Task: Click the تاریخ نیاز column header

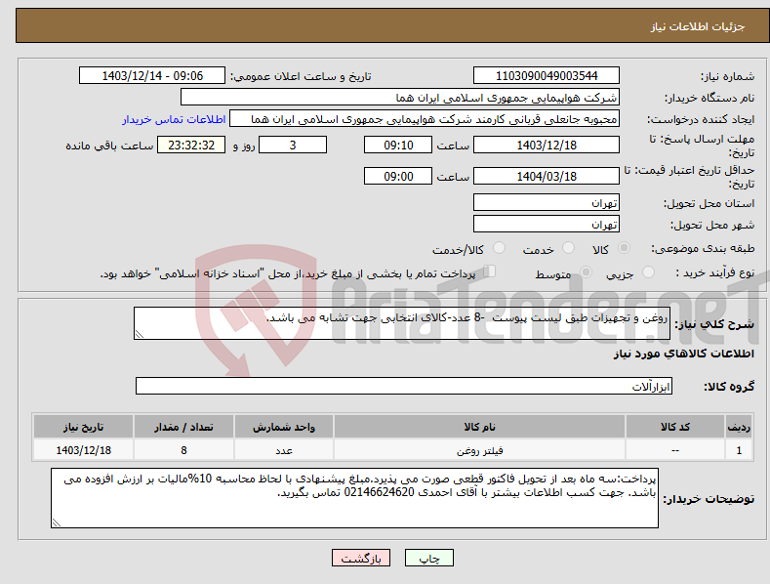Action: pos(84,427)
